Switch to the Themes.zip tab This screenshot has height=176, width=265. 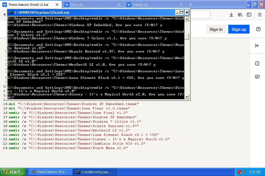[x=155, y=5]
